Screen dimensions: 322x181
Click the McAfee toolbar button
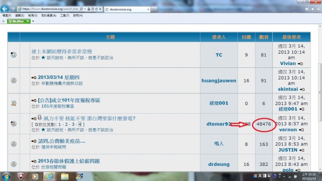pos(19,21)
